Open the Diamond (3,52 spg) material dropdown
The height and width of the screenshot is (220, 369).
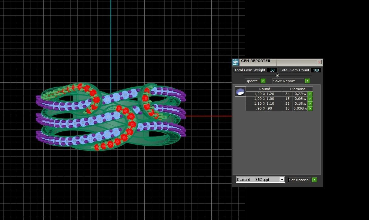click(260, 180)
